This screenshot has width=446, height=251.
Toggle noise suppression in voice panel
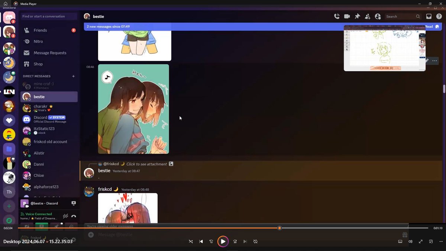click(65, 216)
